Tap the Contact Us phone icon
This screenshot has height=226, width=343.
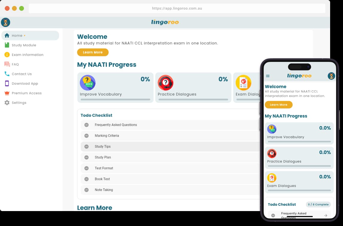[7, 74]
